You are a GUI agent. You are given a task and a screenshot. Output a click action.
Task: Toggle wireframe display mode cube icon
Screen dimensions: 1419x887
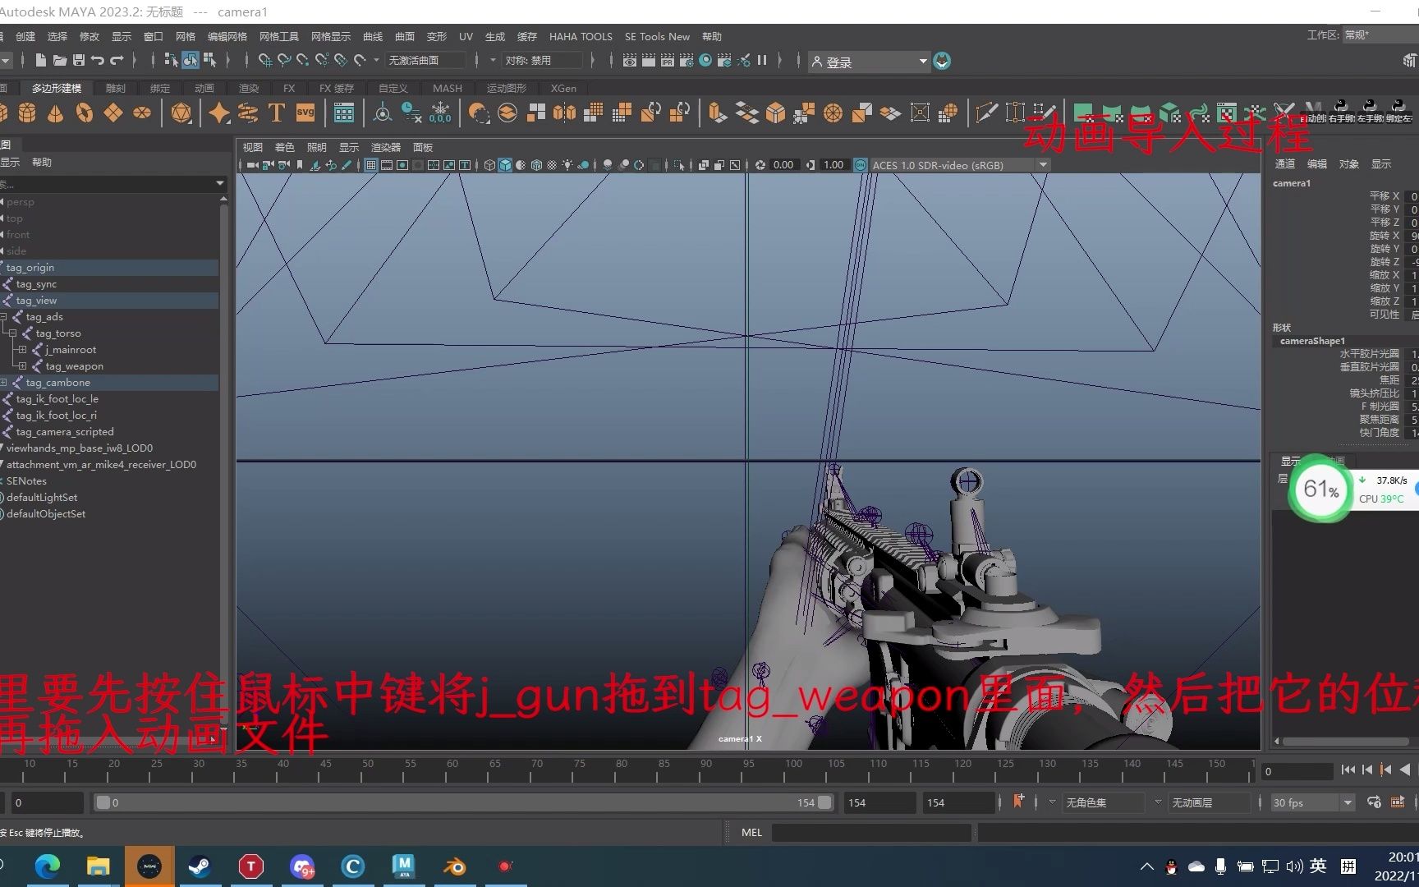tap(489, 165)
